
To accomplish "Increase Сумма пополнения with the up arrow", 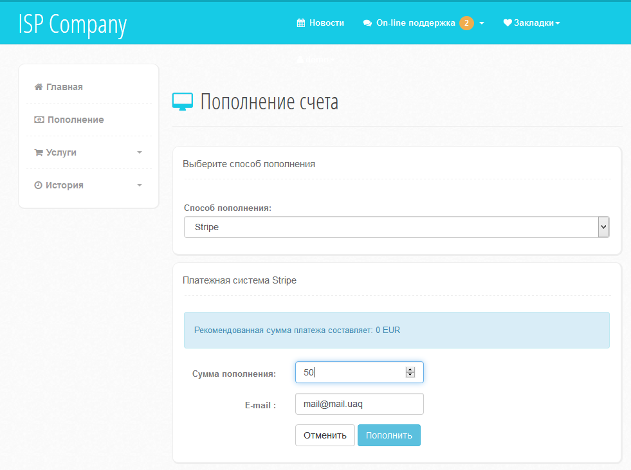I will 410,369.
